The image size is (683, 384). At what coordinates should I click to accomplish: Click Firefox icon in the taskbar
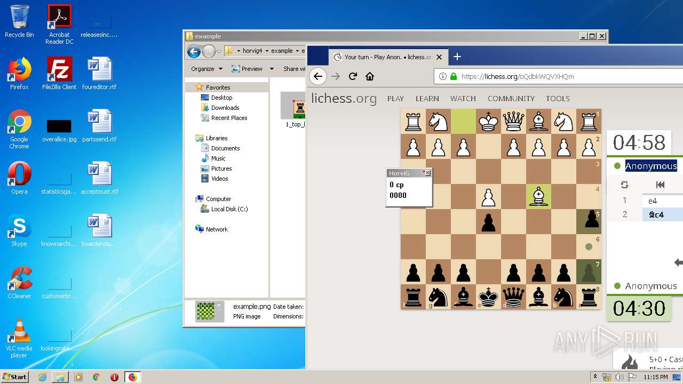[132, 377]
